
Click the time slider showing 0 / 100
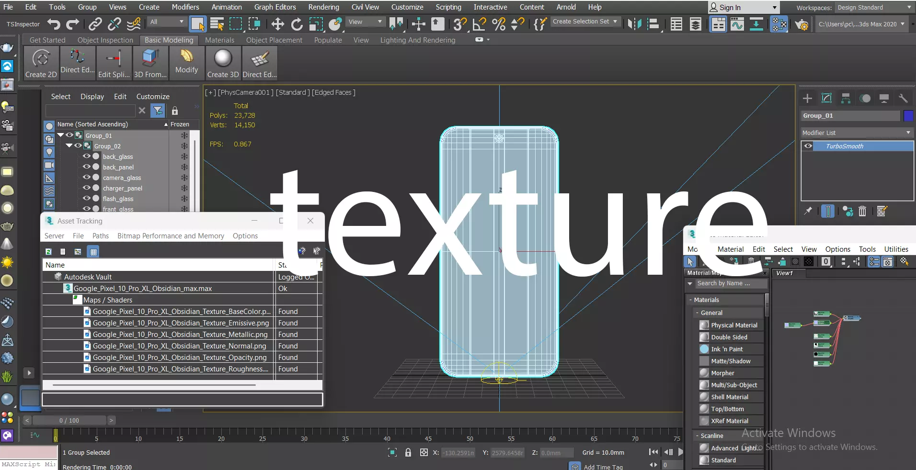point(69,421)
